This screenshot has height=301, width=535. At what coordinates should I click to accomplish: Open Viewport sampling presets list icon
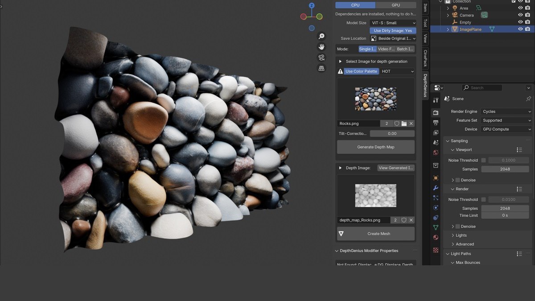[519, 150]
